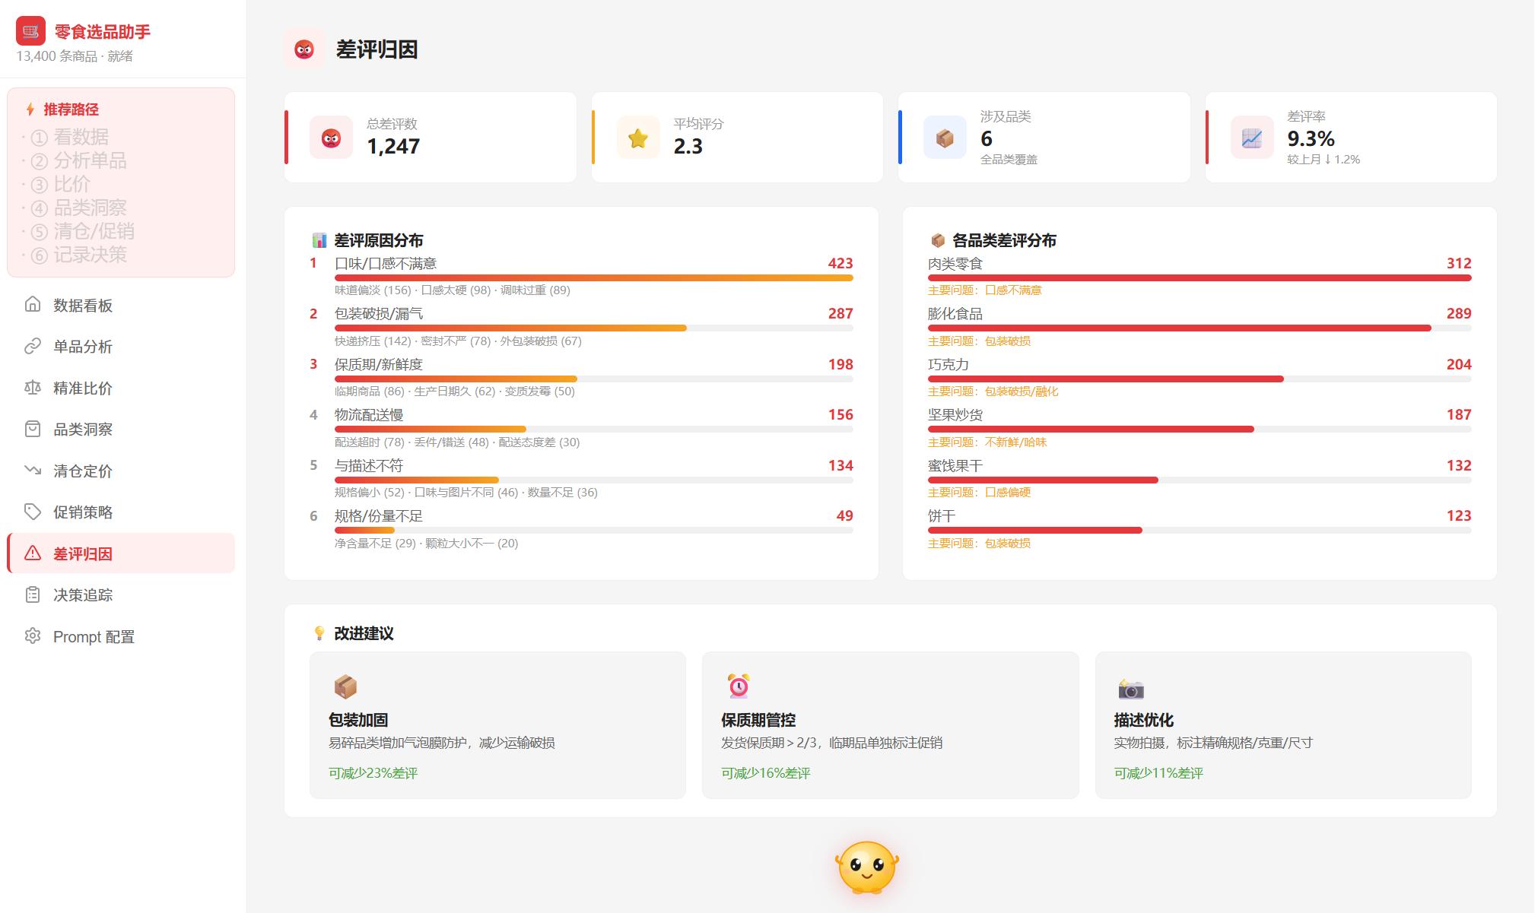Click the chart icon in 差评率 card
The image size is (1538, 913).
(x=1252, y=138)
